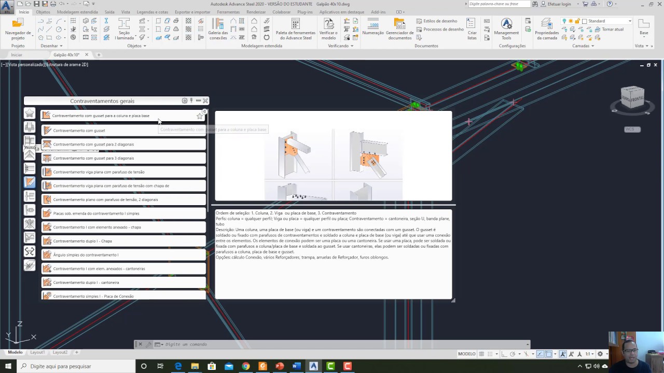Open Management Tools
The image size is (664, 373).
pyautogui.click(x=506, y=28)
